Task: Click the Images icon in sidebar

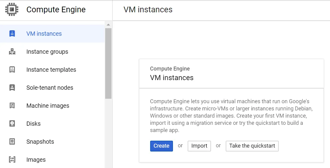Action: (12, 160)
